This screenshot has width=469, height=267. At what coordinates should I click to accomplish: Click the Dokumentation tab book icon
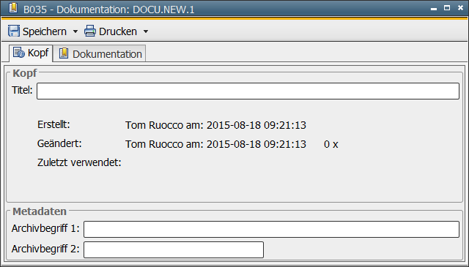point(64,53)
